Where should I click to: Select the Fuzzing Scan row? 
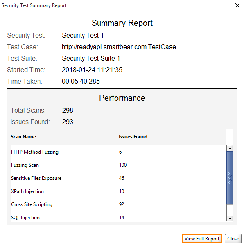118,165
